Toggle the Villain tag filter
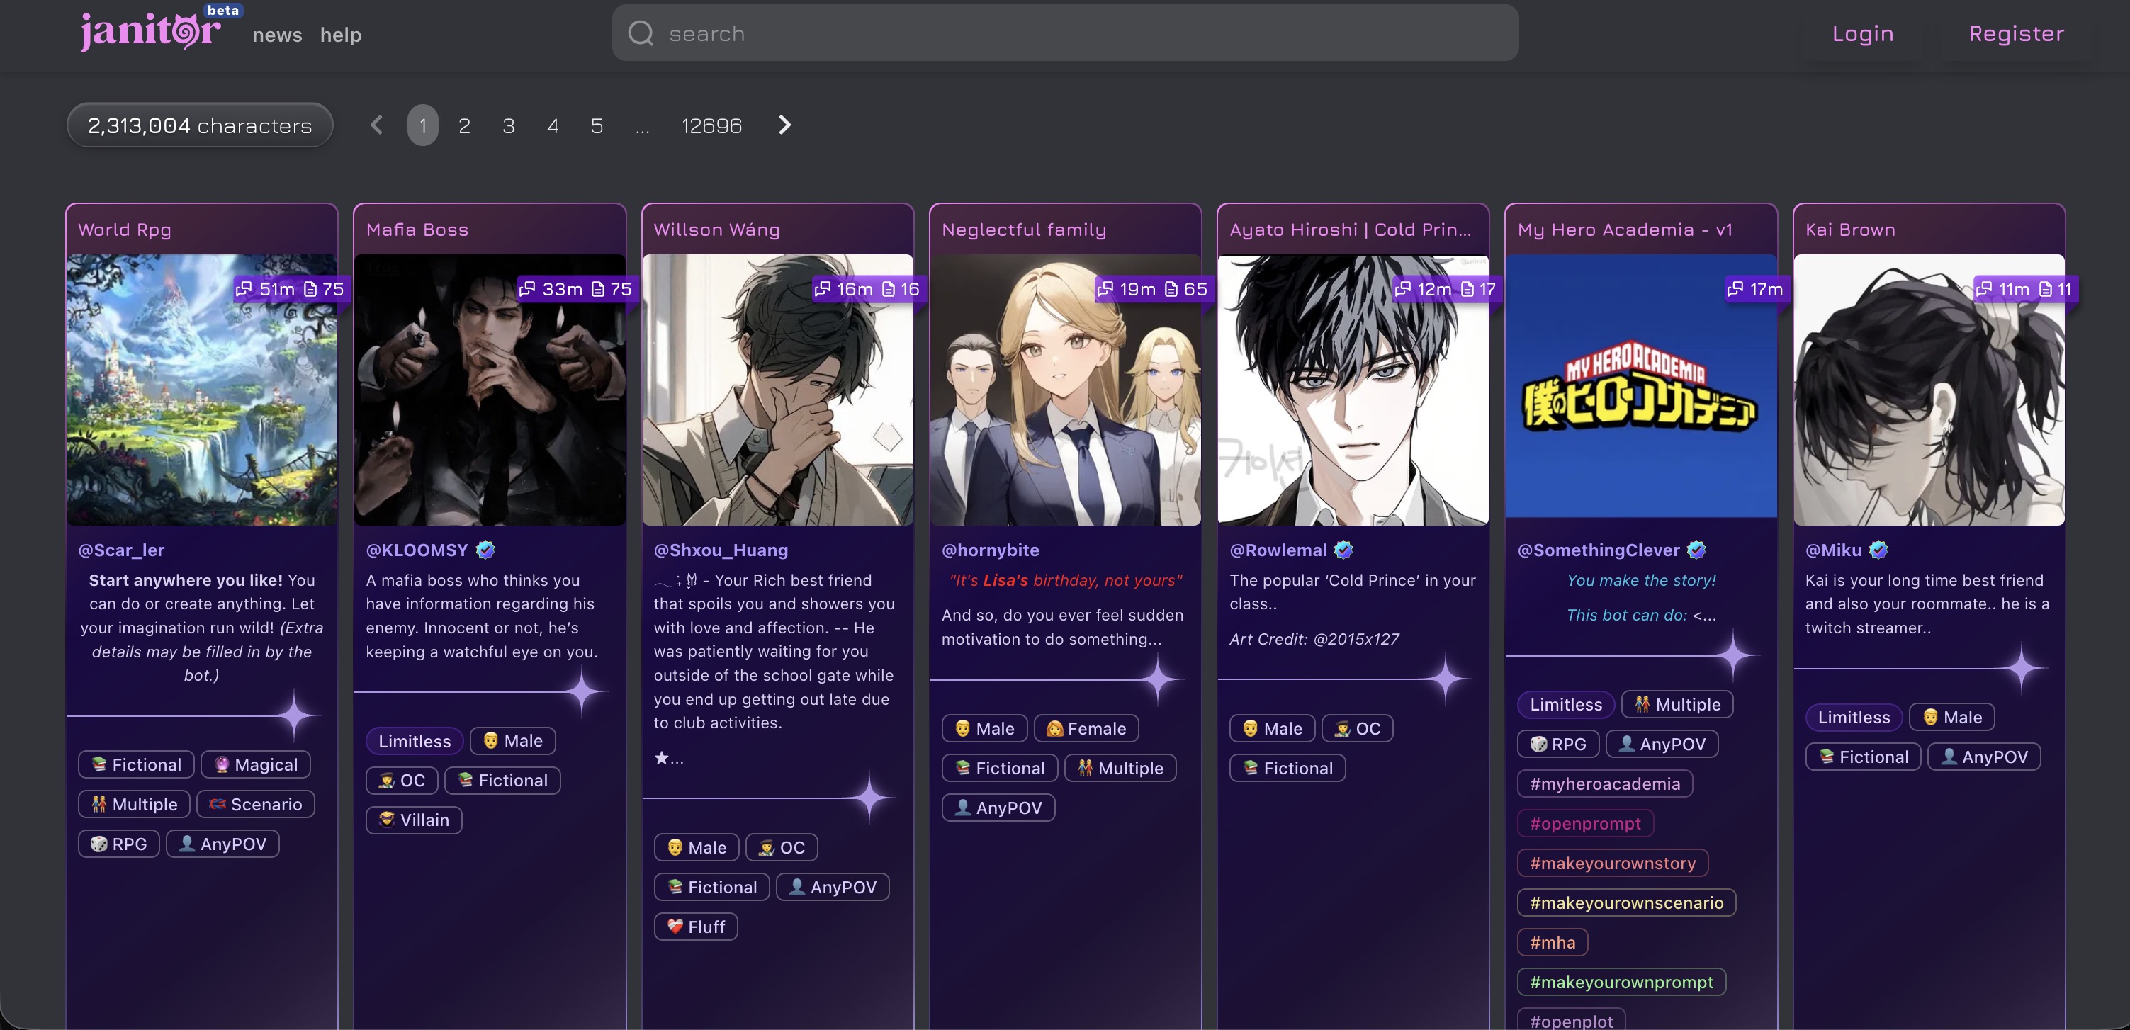The image size is (2130, 1030). 413,820
